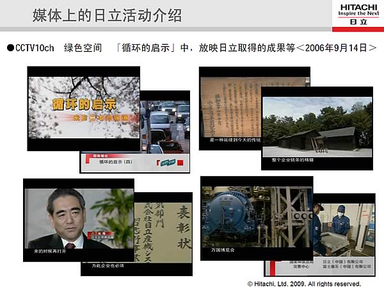Viewport: 384px width, 287px height.
Task: Click the 循环的启示(四) caption banner
Action: point(135,163)
